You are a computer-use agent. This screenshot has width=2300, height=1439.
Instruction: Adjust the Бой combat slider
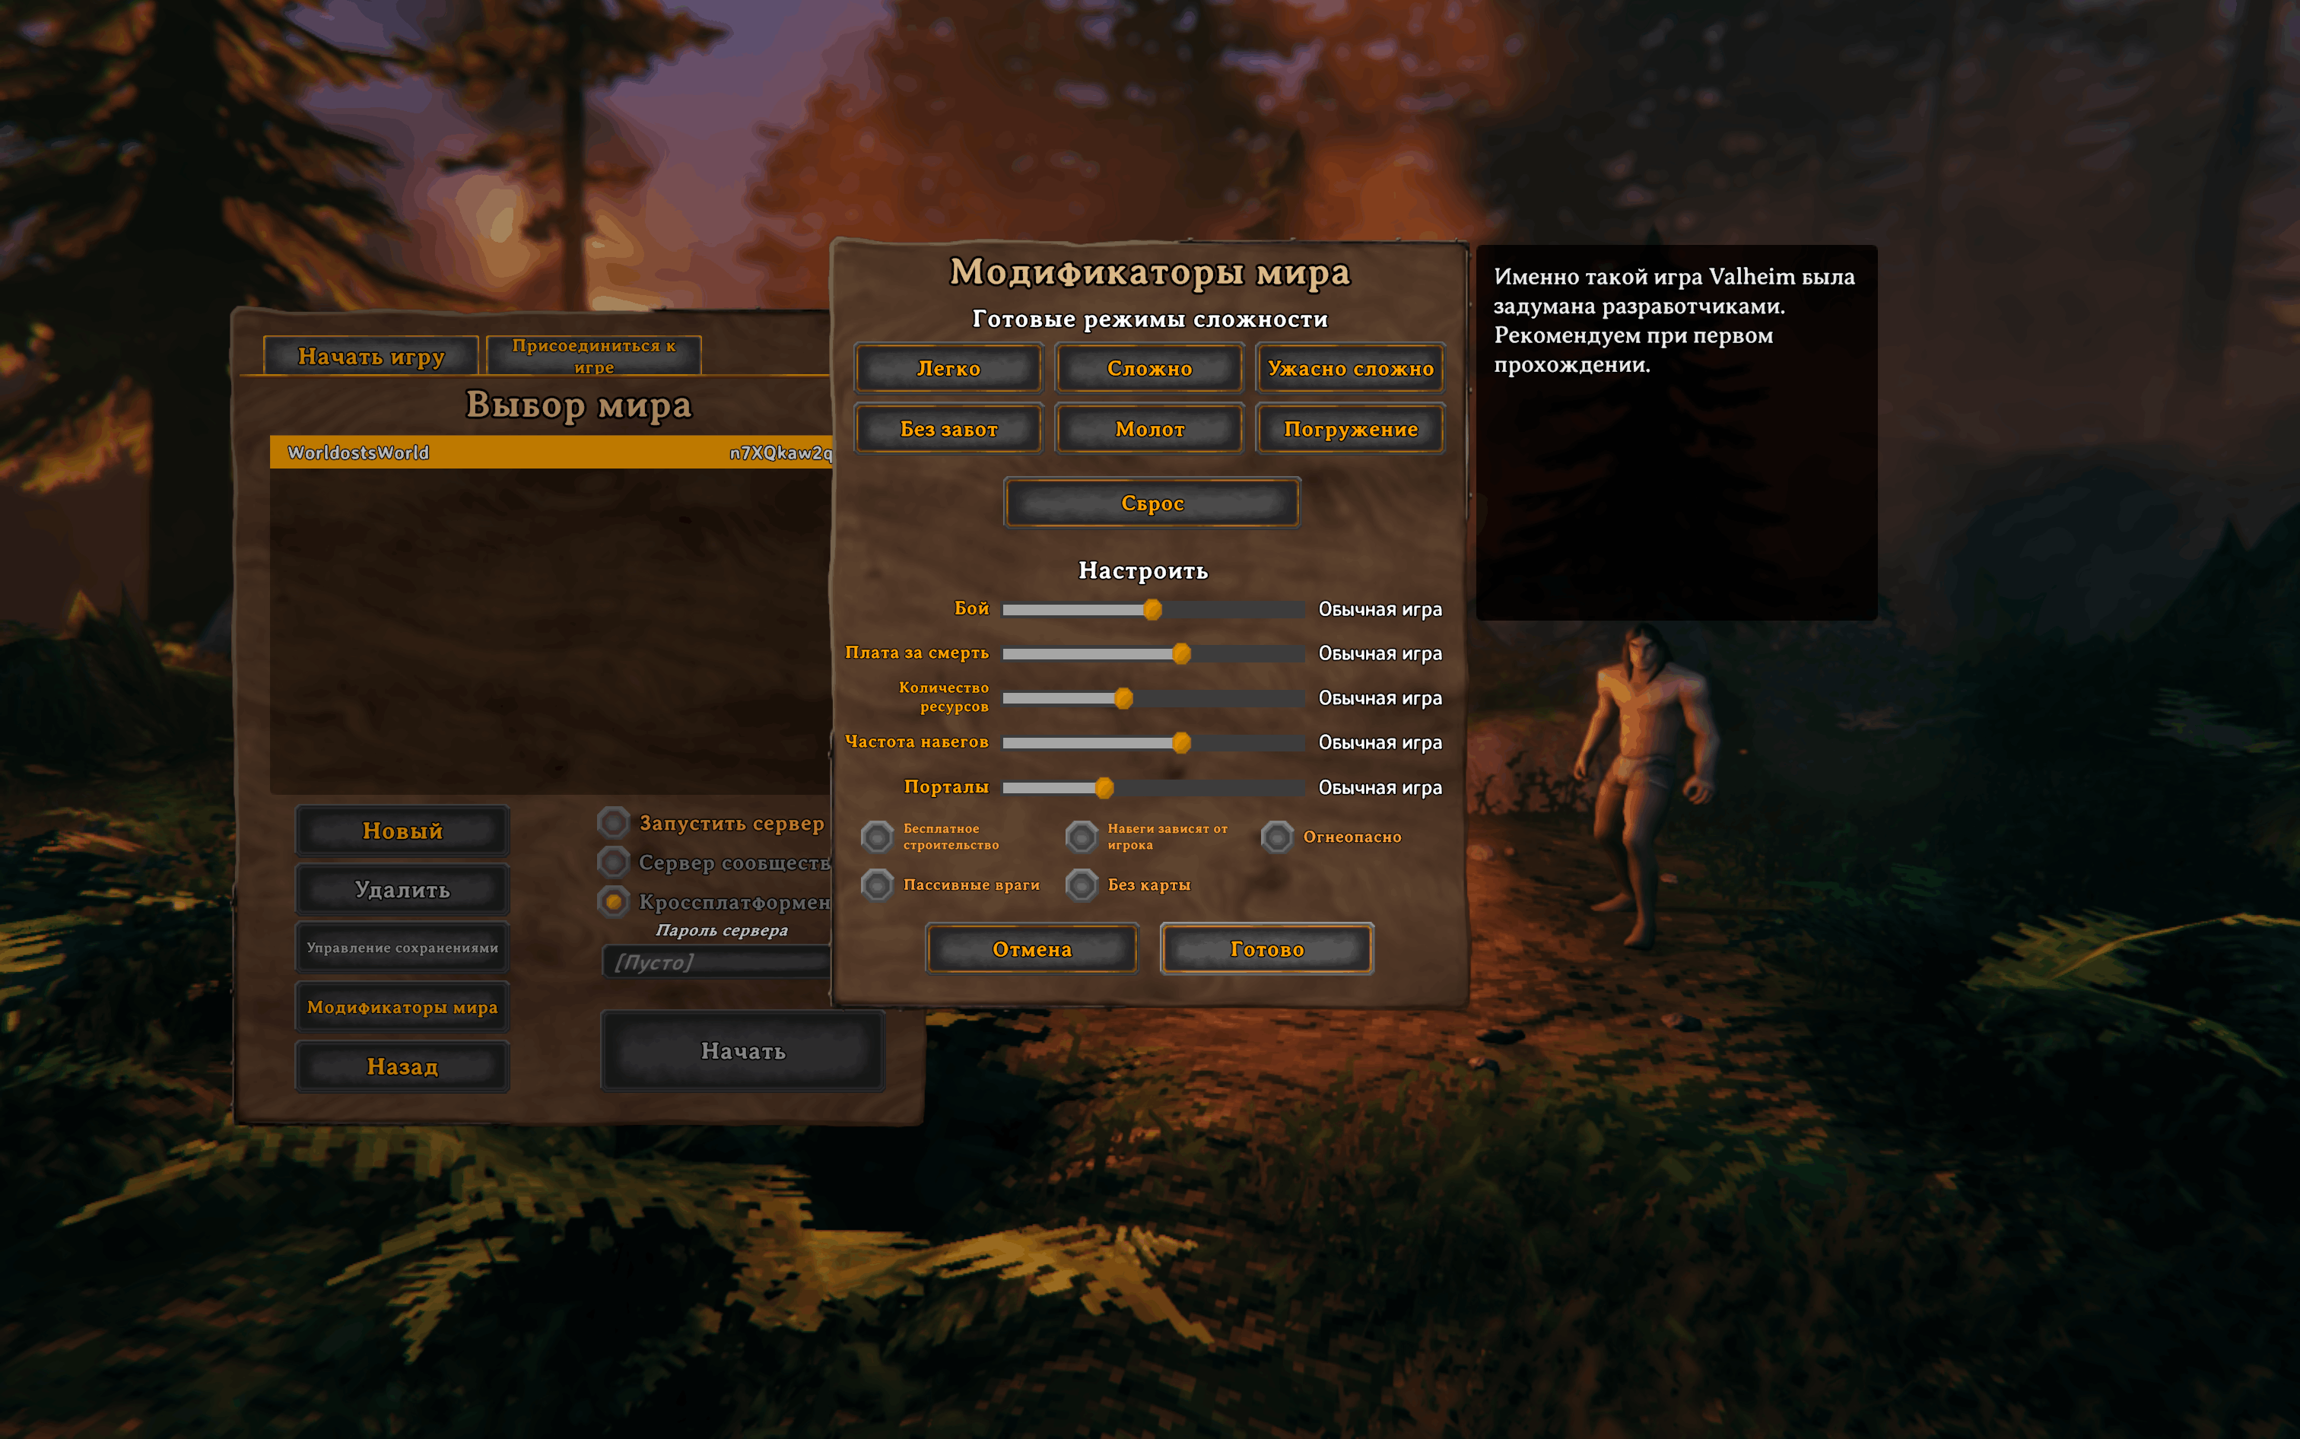[x=1152, y=609]
